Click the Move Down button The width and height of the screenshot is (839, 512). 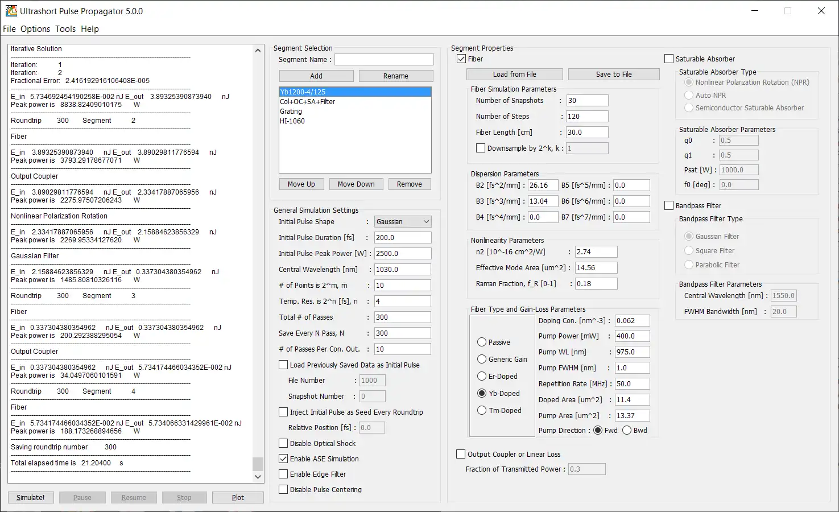click(356, 184)
